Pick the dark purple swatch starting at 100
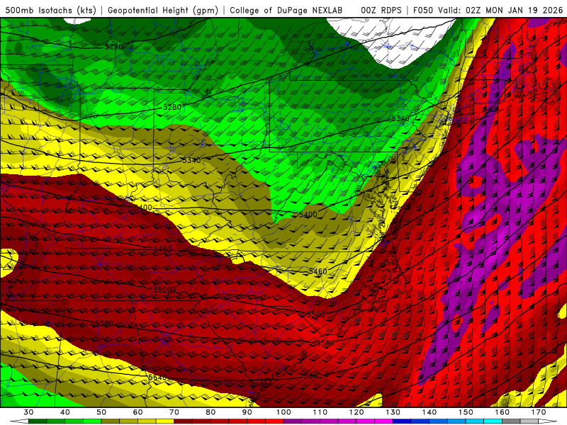 [293, 421]
